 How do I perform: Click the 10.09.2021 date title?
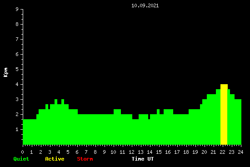(145, 5)
